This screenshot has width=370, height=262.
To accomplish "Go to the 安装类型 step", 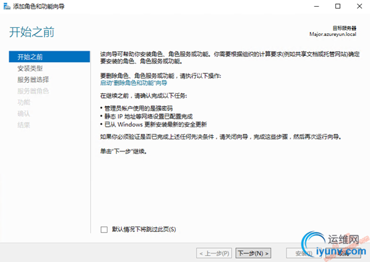I will (30, 68).
